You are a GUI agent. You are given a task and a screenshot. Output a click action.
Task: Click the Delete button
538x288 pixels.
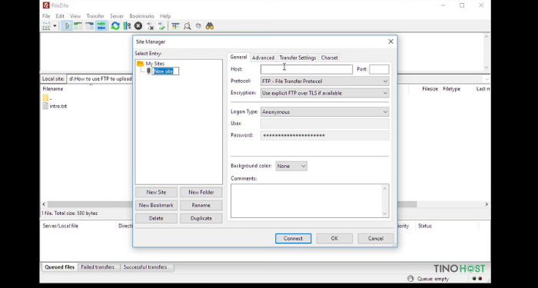[x=156, y=218]
